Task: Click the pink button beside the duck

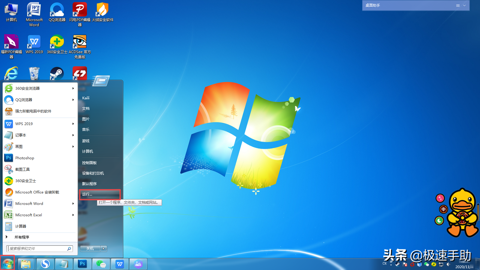Action: pyautogui.click(x=440, y=198)
